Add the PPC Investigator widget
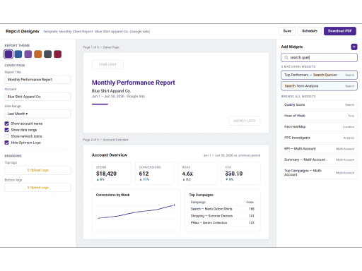 [x=319, y=138]
